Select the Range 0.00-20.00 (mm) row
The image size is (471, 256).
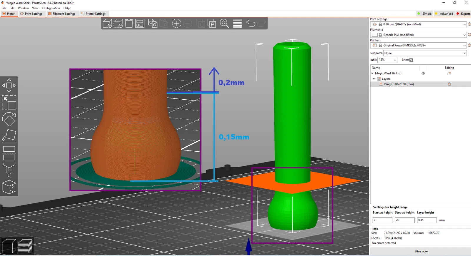tap(420, 84)
